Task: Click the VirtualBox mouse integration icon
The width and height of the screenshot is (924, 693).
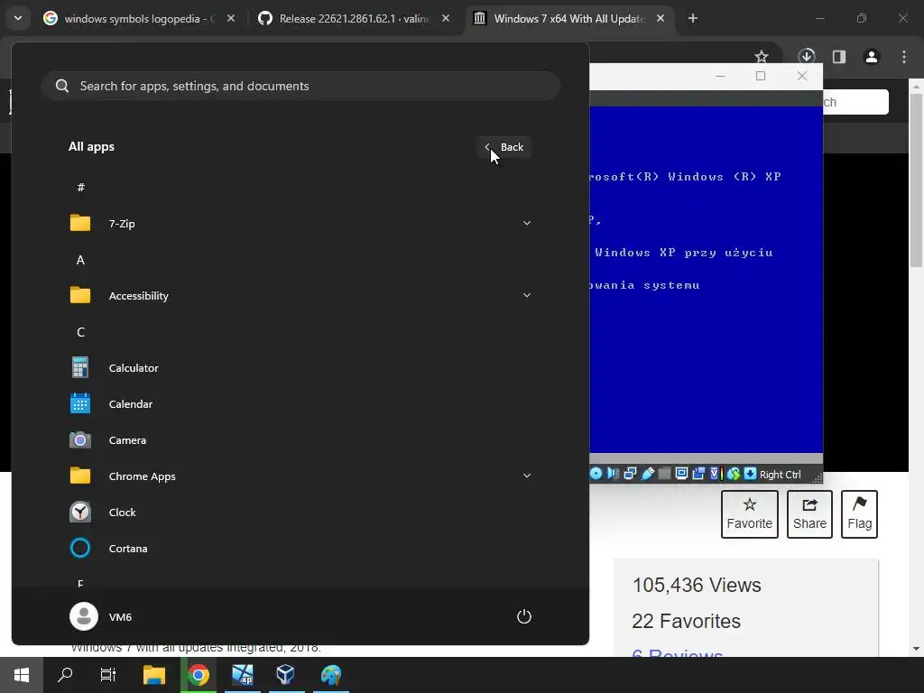Action: coord(733,474)
